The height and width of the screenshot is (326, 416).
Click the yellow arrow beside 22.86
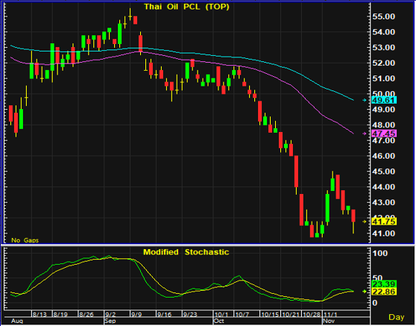coord(365,292)
